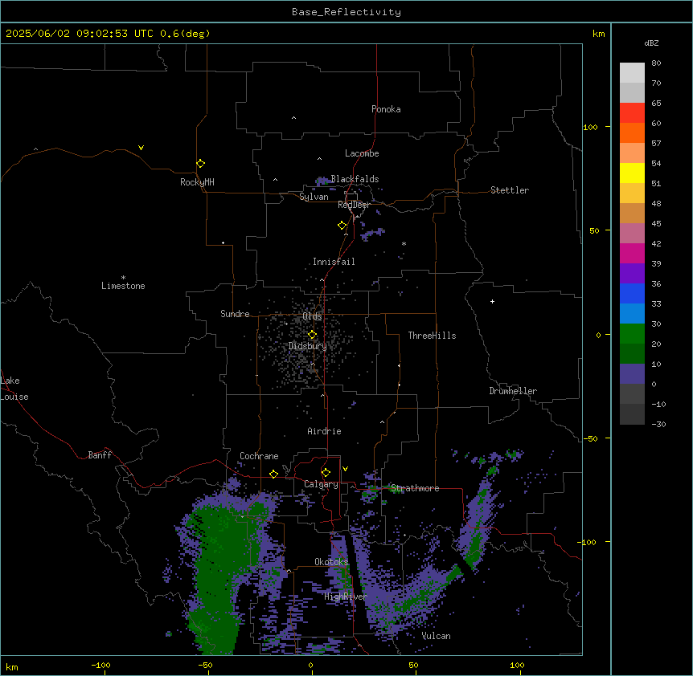Click the Okotoks label

coord(331,562)
